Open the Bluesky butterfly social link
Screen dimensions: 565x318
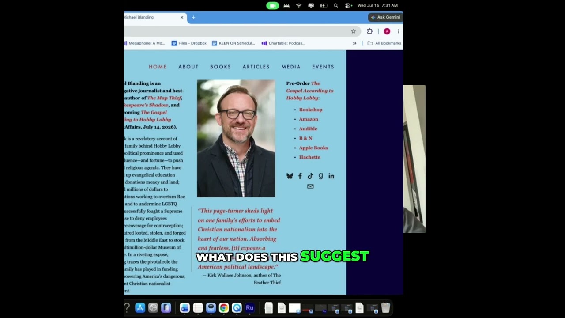point(290,176)
